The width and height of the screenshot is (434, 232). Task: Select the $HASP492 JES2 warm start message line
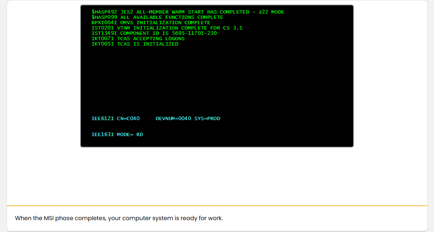click(x=188, y=12)
